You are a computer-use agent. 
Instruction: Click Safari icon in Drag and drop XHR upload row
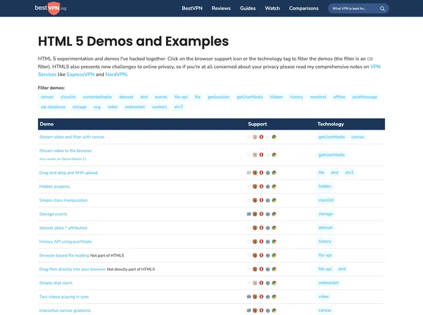[267, 173]
